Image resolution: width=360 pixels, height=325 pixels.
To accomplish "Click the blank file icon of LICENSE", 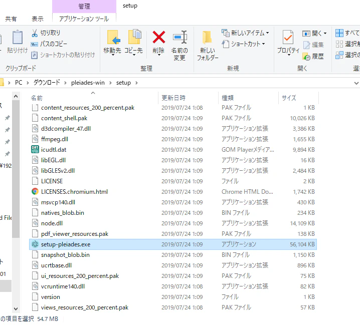I will click(35, 181).
